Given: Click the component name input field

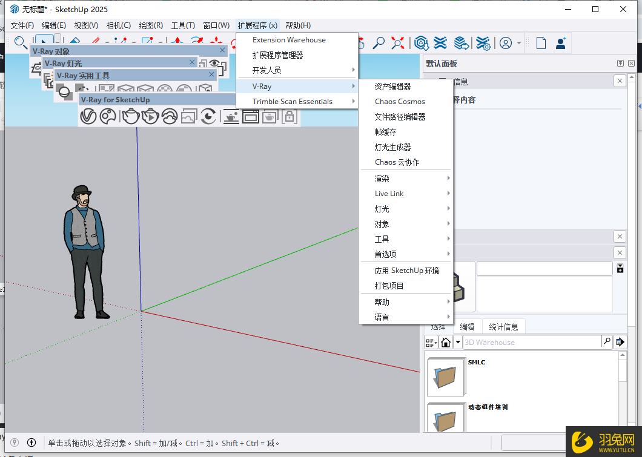Looking at the screenshot, I should 544,269.
